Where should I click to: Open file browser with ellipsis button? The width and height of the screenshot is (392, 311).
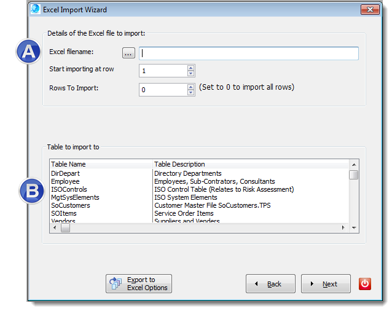[128, 53]
